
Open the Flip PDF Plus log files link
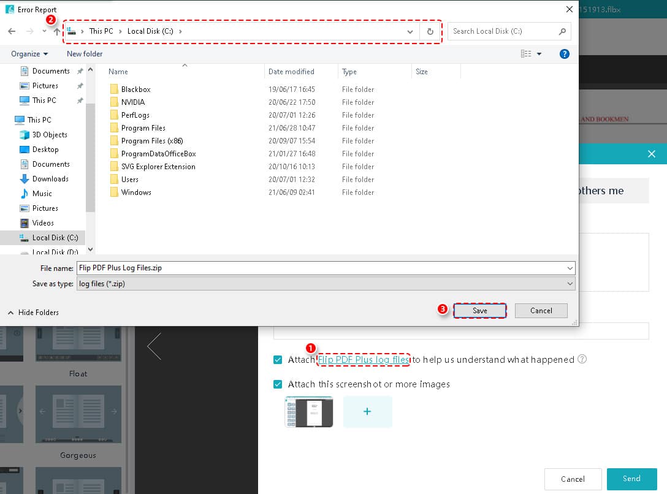(x=364, y=360)
